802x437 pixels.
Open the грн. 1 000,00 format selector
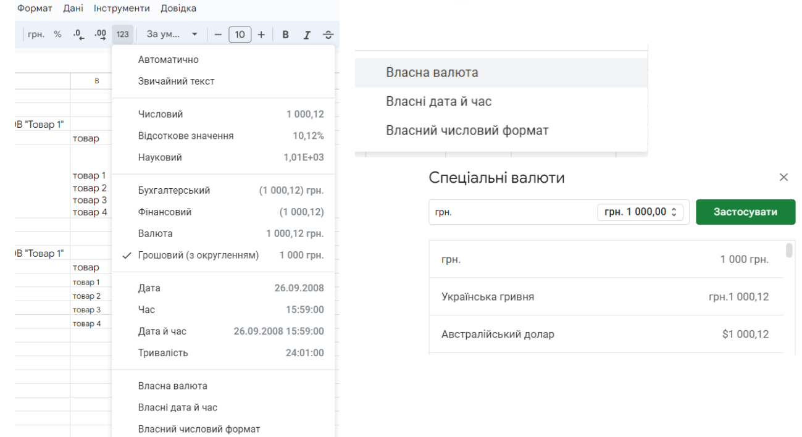640,212
